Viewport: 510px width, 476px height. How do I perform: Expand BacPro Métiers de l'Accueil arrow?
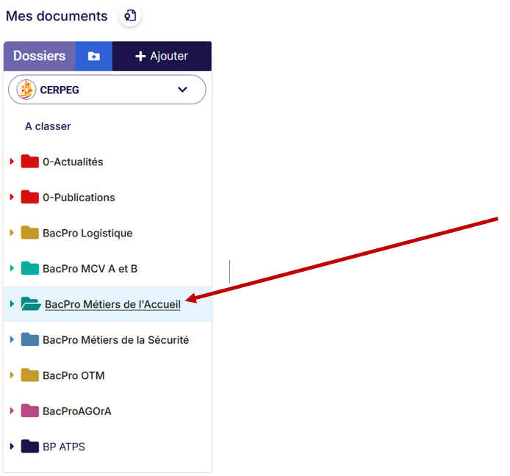[x=12, y=304]
